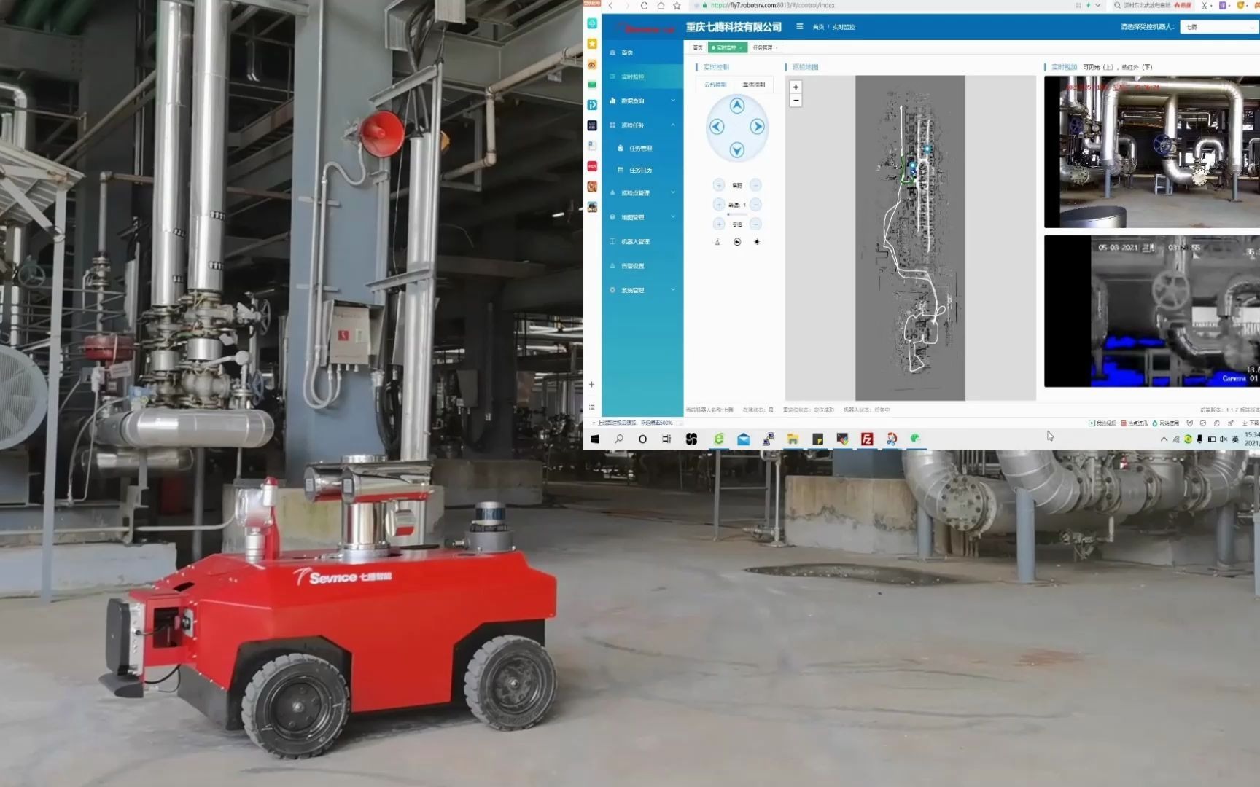Screen dimensions: 1260x787
Task: Click the bottom-row plus zoom button
Action: 719,224
